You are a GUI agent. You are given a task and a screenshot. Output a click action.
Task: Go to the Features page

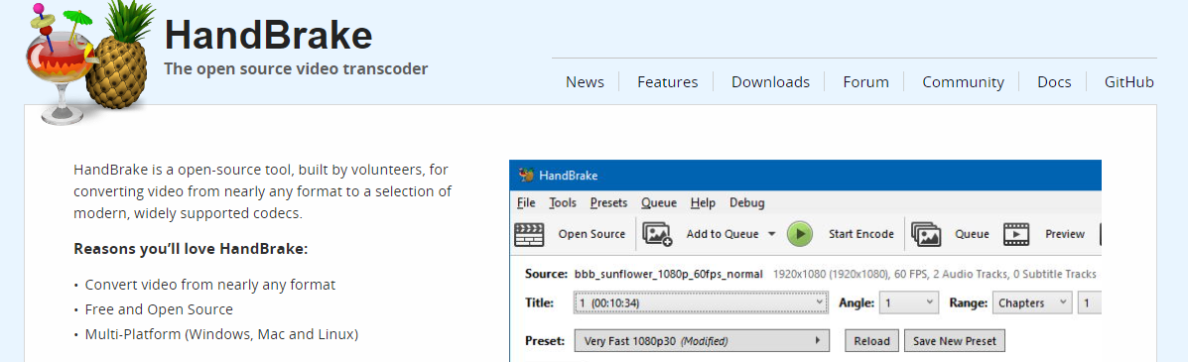pyautogui.click(x=668, y=81)
